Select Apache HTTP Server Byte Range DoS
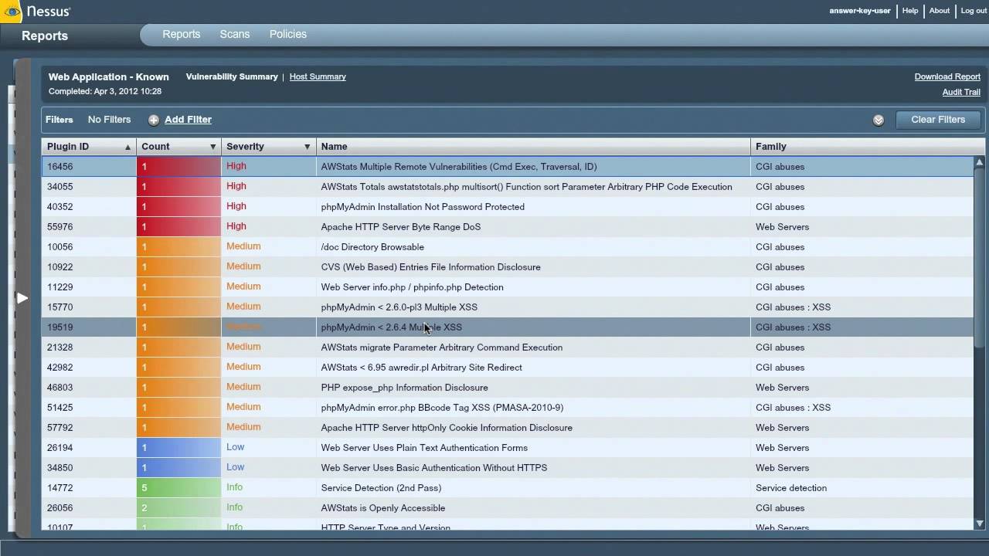 pyautogui.click(x=508, y=227)
